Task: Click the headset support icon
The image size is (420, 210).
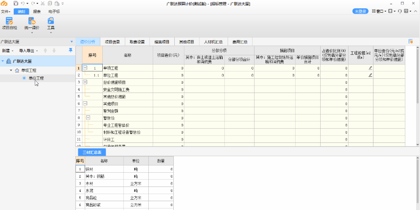Action: coord(400,11)
